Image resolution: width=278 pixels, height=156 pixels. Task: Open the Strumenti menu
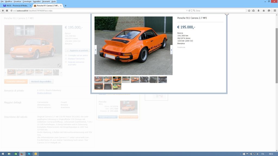tap(46, 1)
